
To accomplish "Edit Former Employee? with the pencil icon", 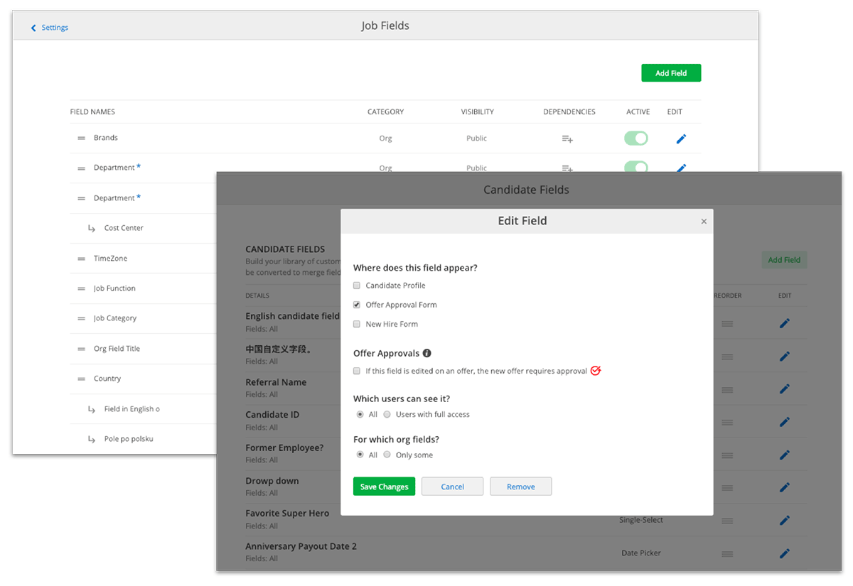I will tap(784, 455).
